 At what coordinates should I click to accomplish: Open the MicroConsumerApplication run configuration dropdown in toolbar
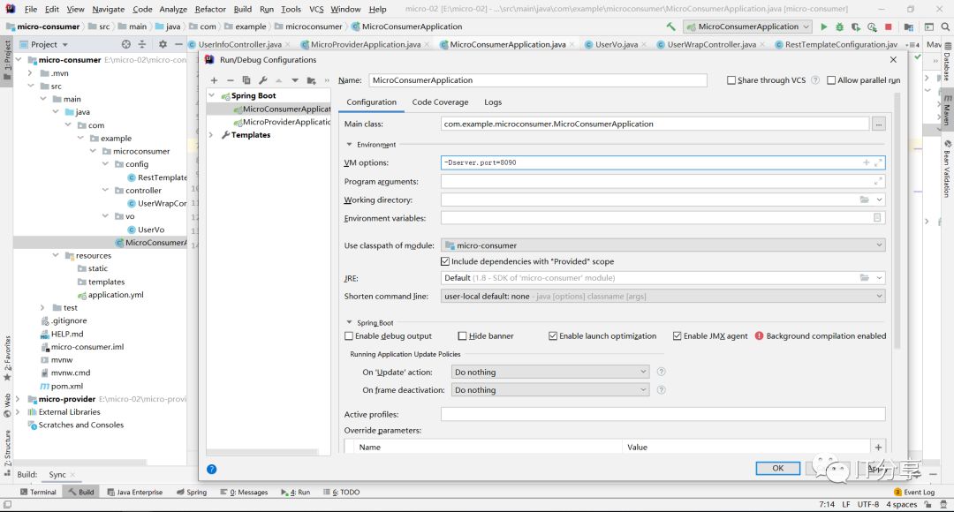748,26
